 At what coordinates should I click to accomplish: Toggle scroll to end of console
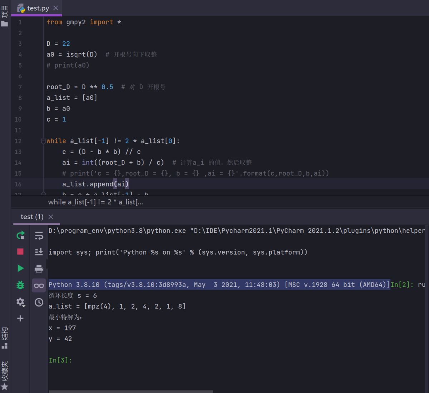click(39, 252)
